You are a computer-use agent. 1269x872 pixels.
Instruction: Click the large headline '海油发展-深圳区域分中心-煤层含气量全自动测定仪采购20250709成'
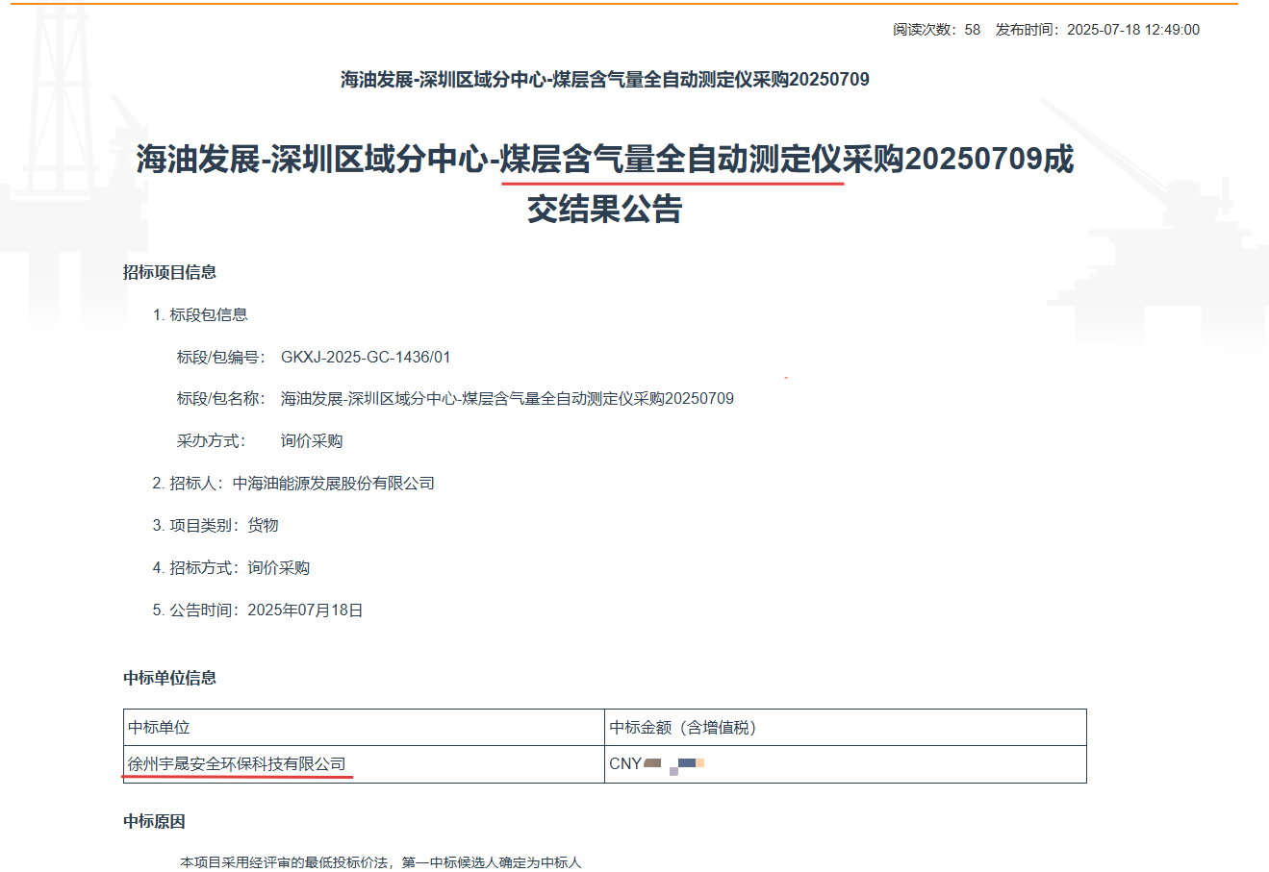[x=605, y=159]
